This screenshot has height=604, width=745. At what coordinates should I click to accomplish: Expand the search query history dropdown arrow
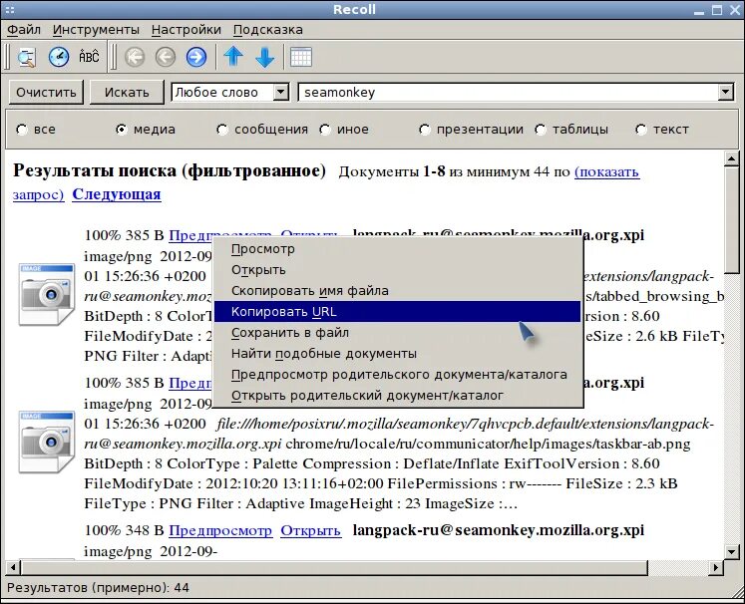(725, 92)
